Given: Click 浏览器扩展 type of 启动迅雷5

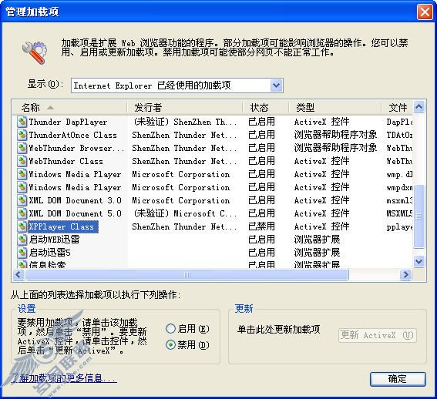Looking at the screenshot, I should tap(318, 253).
